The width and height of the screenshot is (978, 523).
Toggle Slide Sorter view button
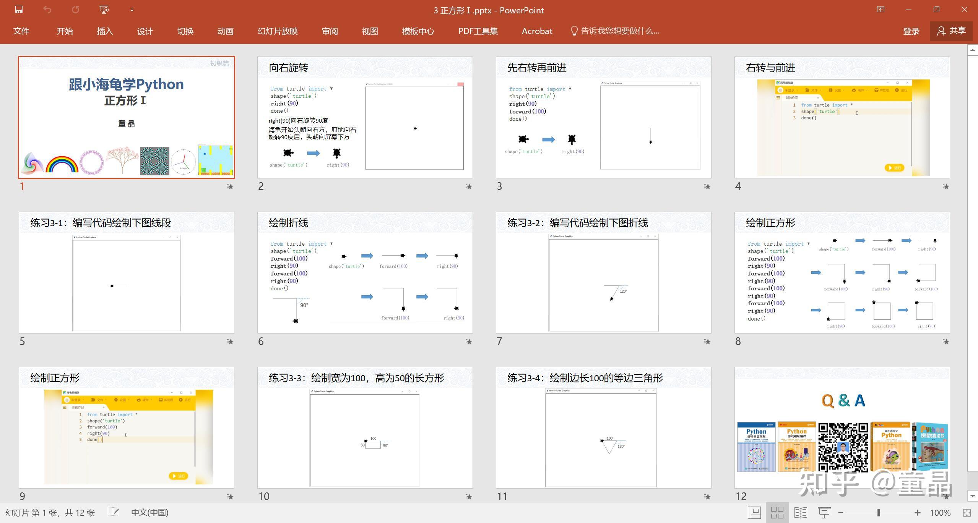coord(777,513)
